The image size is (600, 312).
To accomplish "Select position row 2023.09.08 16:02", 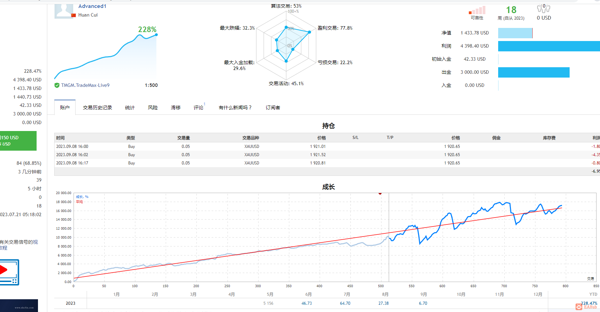I will (x=327, y=155).
